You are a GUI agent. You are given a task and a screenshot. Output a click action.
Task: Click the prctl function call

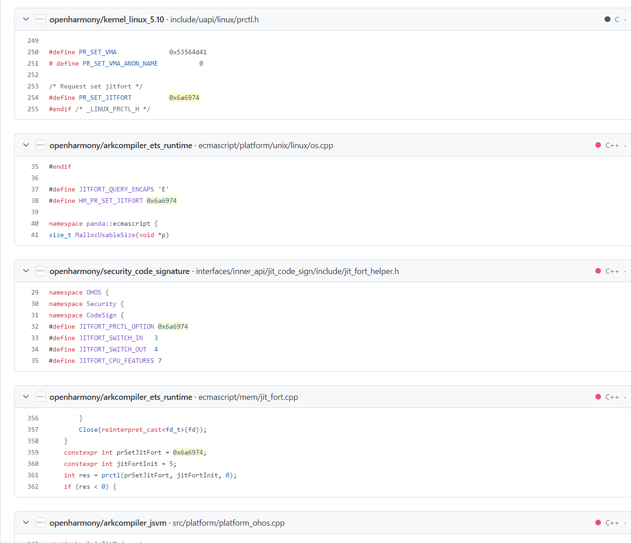(111, 475)
